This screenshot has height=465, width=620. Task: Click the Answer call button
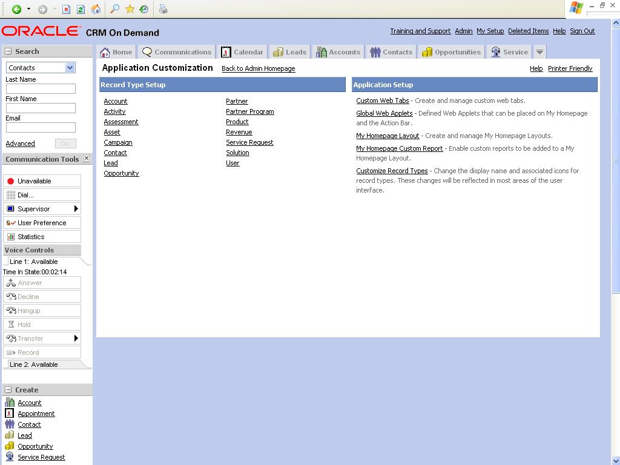pos(42,283)
